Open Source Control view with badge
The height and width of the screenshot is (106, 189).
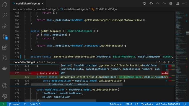pyautogui.click(x=5, y=37)
